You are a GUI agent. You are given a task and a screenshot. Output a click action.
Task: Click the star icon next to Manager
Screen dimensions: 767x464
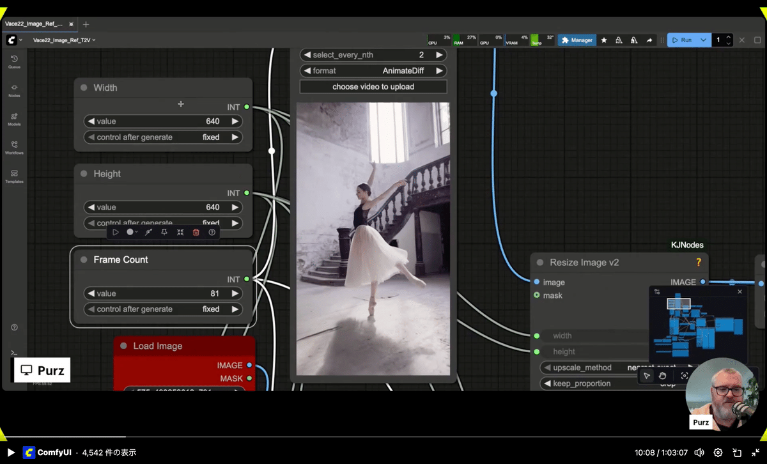tap(604, 40)
